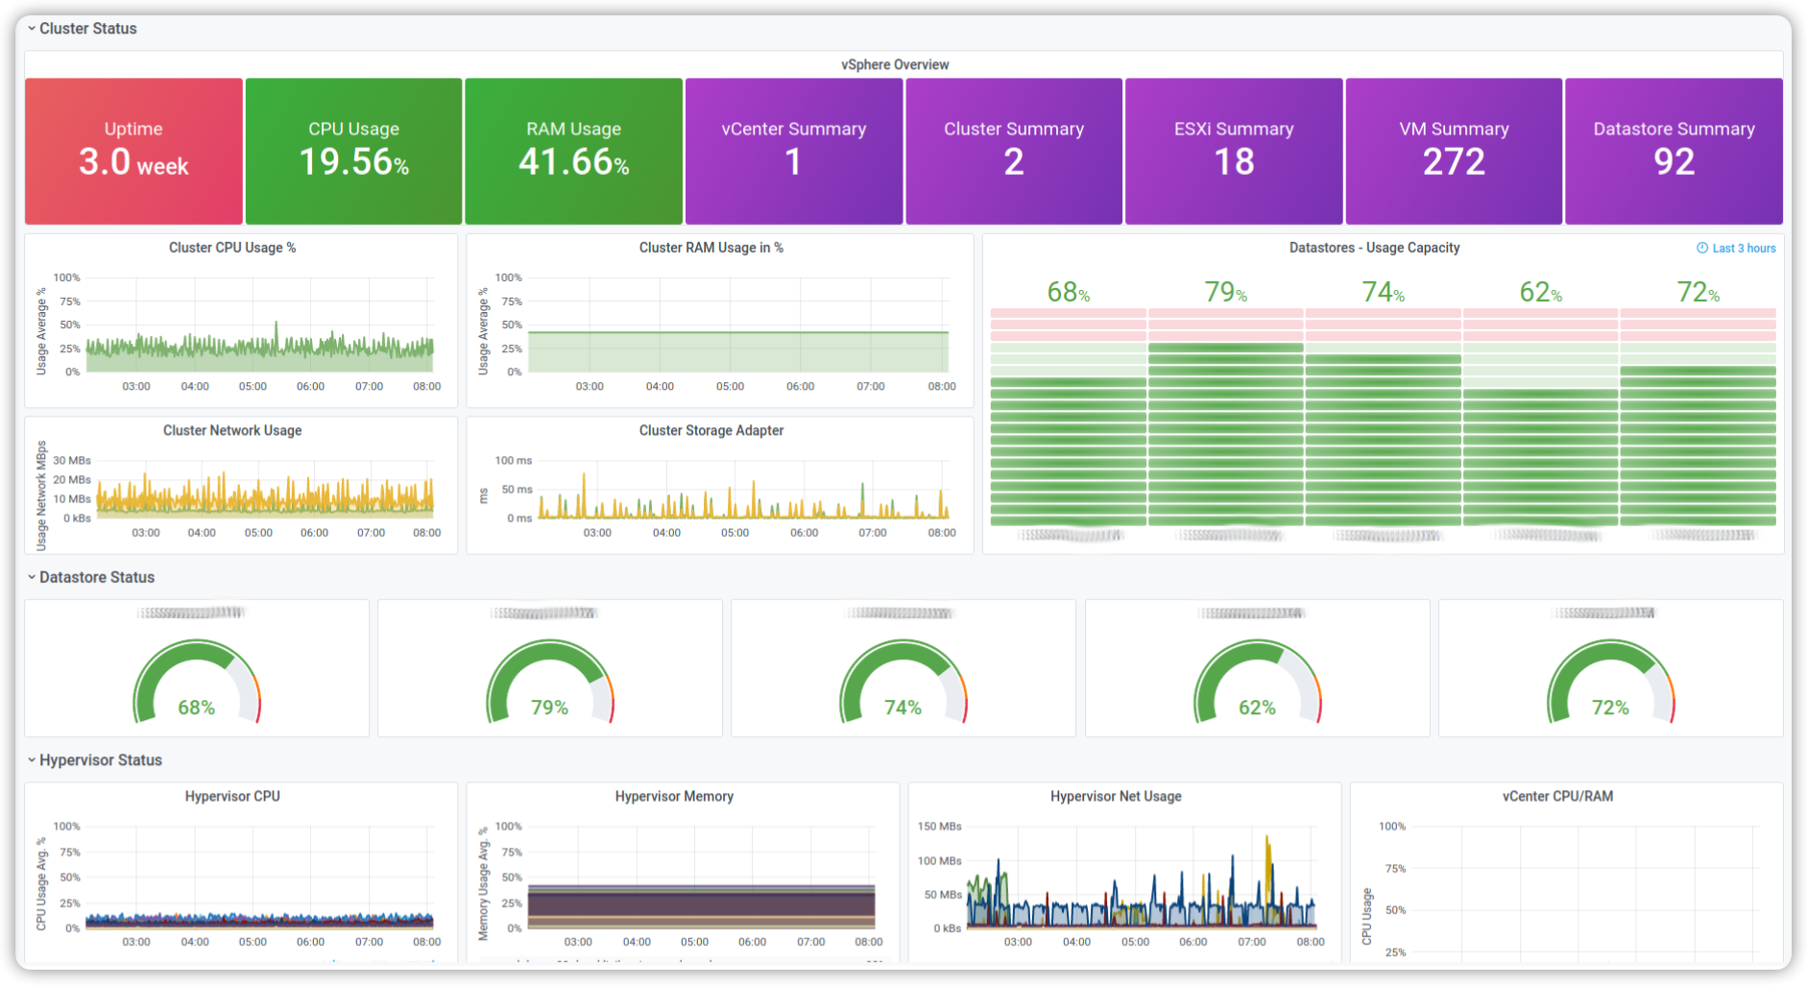Click the Hypervisor Status row title
This screenshot has width=1807, height=985.
[101, 759]
